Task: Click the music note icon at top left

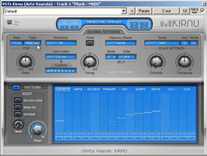Action: (x=16, y=23)
